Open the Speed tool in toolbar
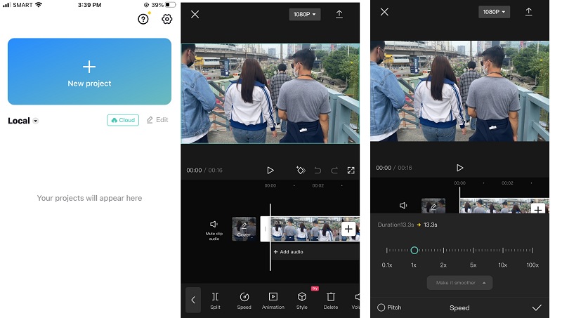The image size is (562, 318). [x=244, y=300]
